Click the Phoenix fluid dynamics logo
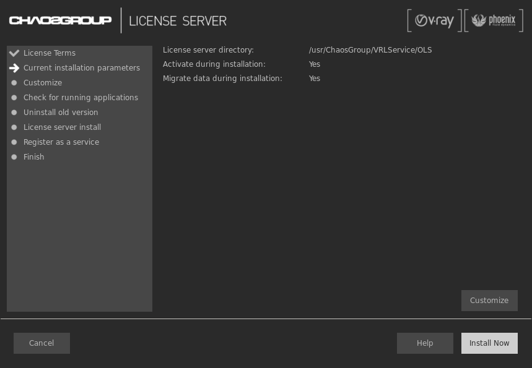Viewport: 532px width, 368px height. pyautogui.click(x=494, y=20)
